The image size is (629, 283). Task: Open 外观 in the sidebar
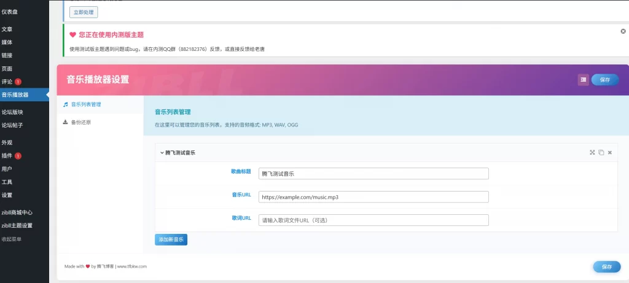pyautogui.click(x=25, y=142)
